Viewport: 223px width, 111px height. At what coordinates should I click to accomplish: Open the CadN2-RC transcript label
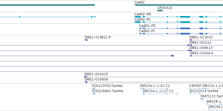click(x=143, y=19)
